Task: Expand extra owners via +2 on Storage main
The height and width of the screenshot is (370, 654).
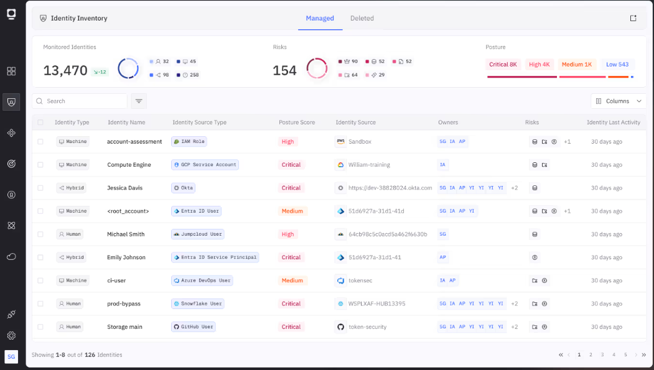Action: point(514,326)
